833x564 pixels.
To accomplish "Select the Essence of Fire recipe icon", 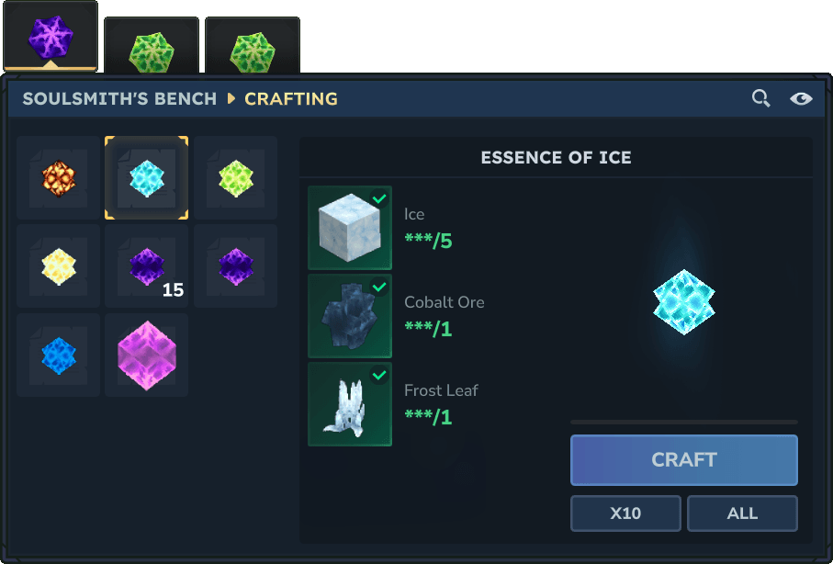I will 57,177.
